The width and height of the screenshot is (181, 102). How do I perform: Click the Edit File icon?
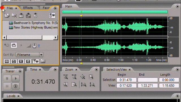coord(28,15)
